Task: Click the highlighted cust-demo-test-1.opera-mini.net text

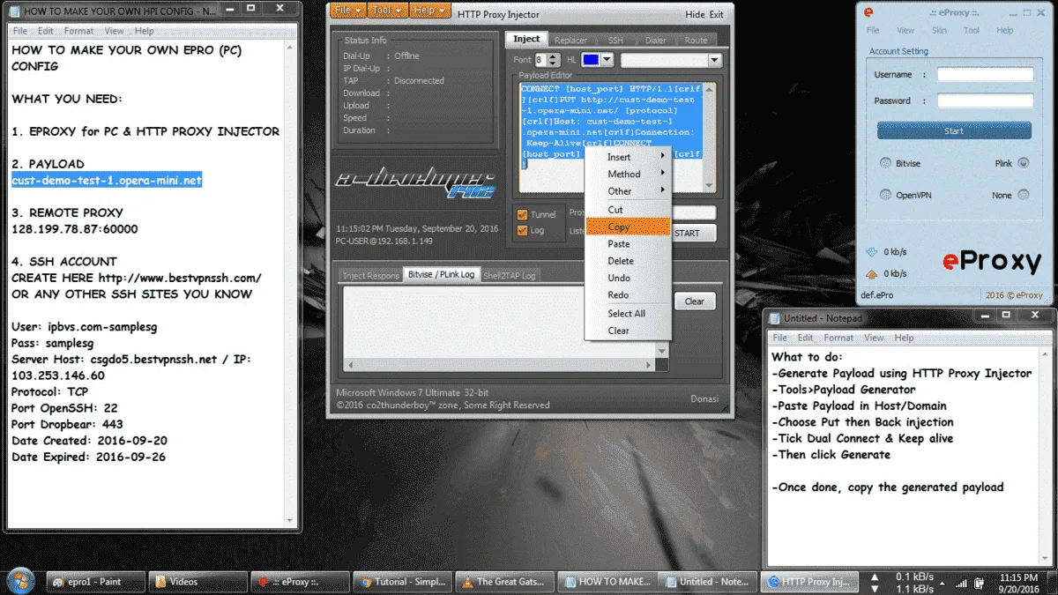Action: coord(107,180)
